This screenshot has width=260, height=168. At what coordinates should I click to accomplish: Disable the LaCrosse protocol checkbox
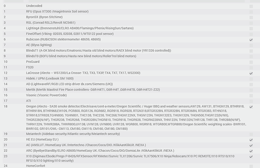(x=251, y=73)
